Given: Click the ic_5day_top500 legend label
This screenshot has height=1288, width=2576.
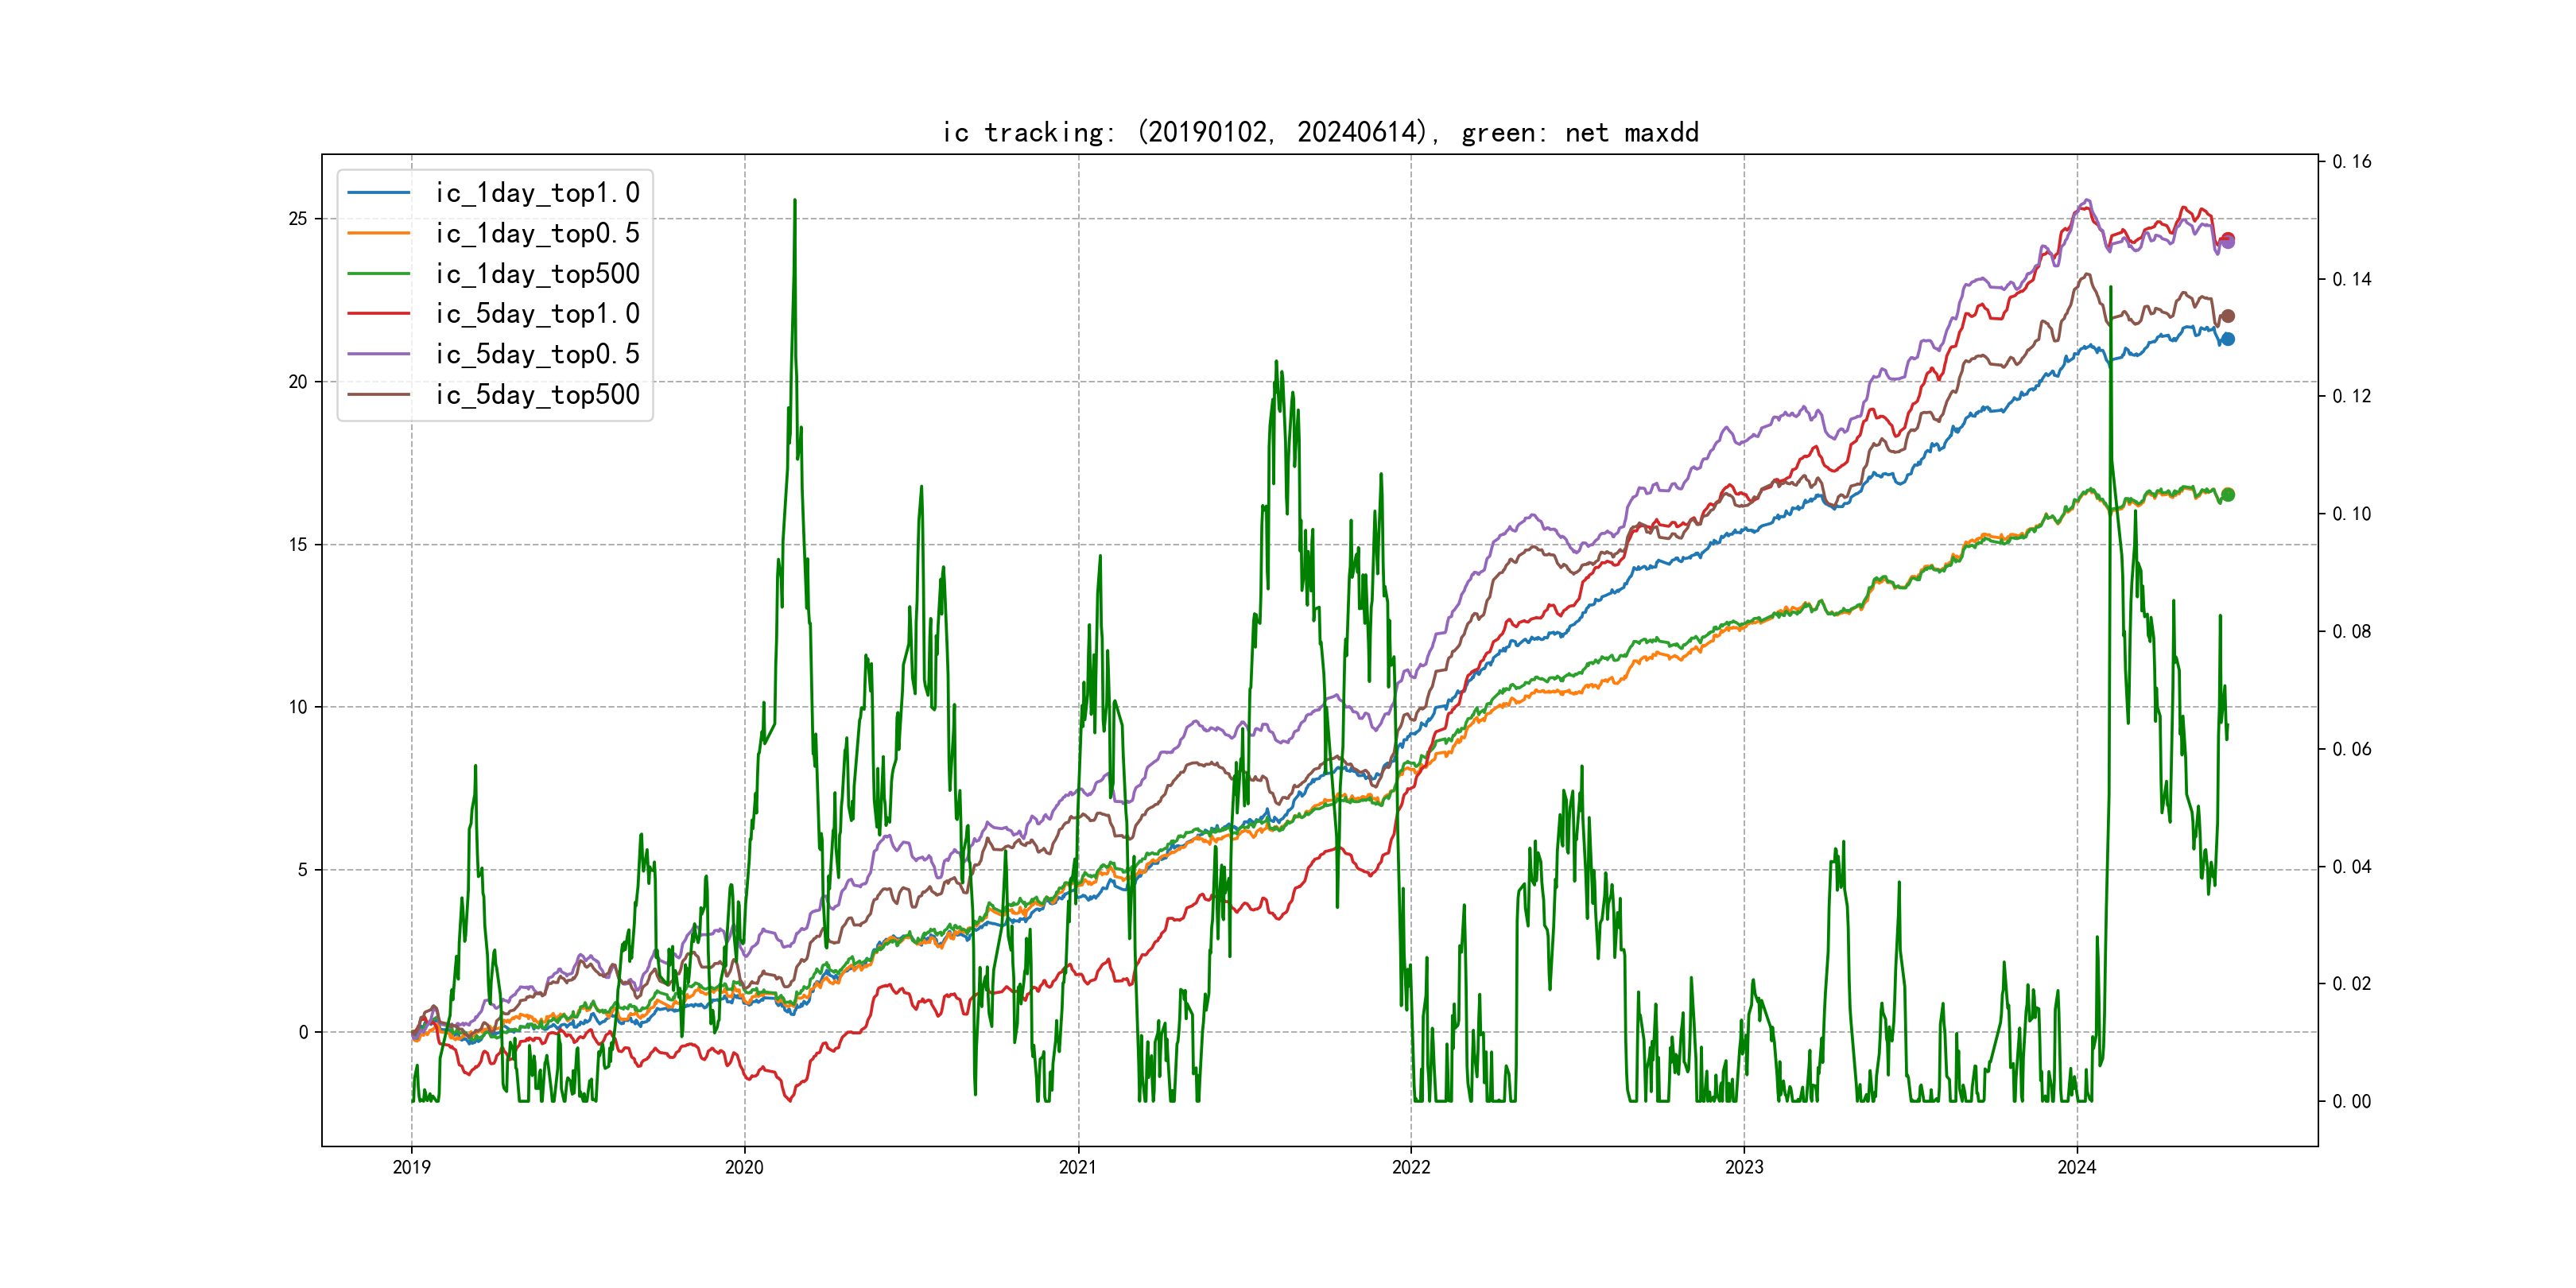Looking at the screenshot, I should coord(537,395).
